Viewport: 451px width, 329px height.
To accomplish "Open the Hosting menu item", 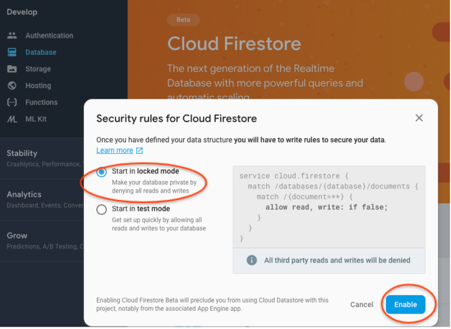I will pos(38,86).
